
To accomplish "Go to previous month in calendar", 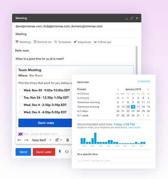I will point(118,89).
